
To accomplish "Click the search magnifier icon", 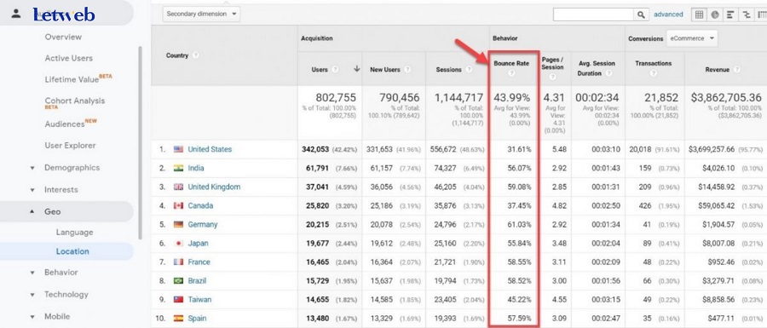I will (641, 14).
